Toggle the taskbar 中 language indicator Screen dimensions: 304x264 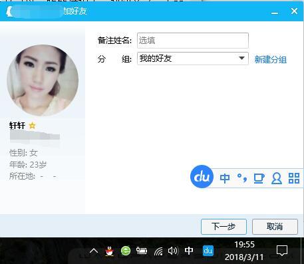pos(189,251)
